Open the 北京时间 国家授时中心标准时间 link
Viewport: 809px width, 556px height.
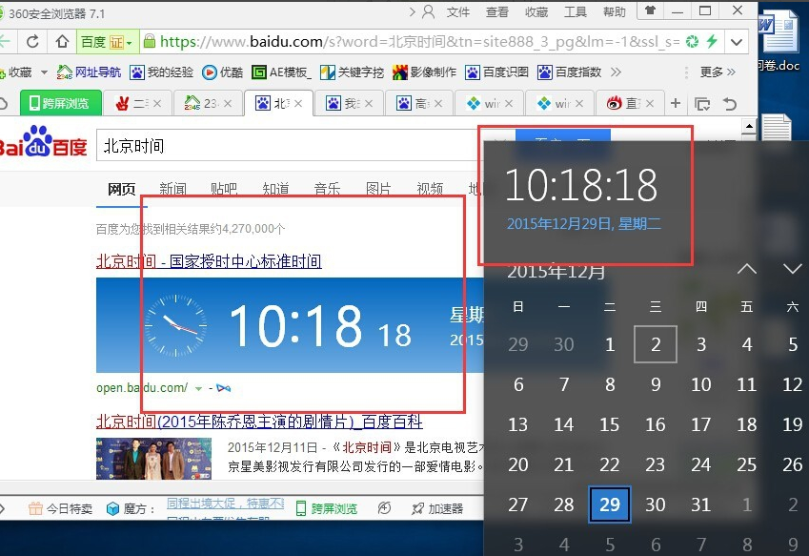pyautogui.click(x=212, y=261)
